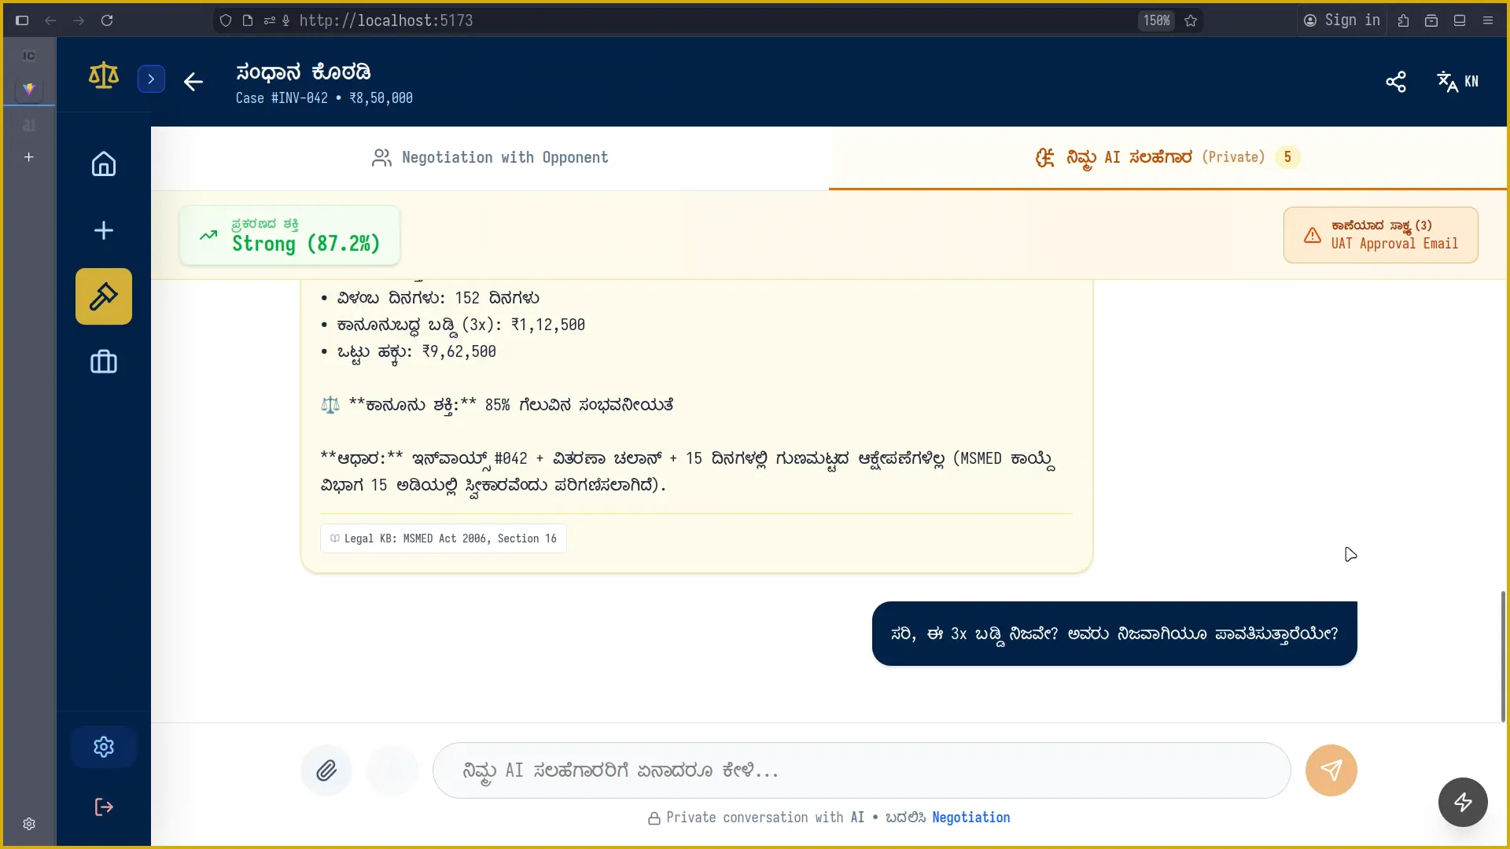Viewport: 1510px width, 849px height.
Task: Open the browser hamburger menu
Action: click(1488, 20)
